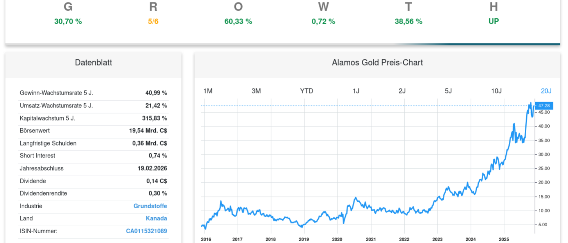Expand the 3M timeframe option

[256, 91]
